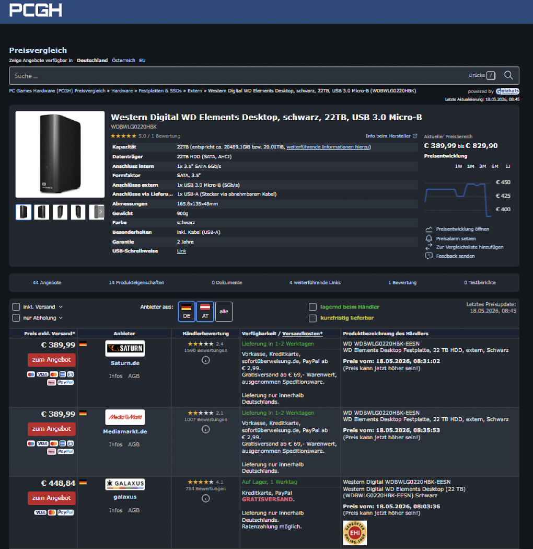Open the USB-Schreibweise 'Link'
The image size is (533, 549).
pyautogui.click(x=181, y=251)
